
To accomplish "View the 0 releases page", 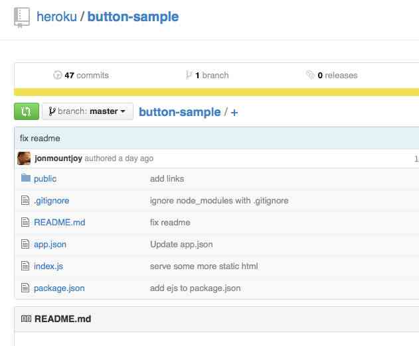I will point(337,76).
